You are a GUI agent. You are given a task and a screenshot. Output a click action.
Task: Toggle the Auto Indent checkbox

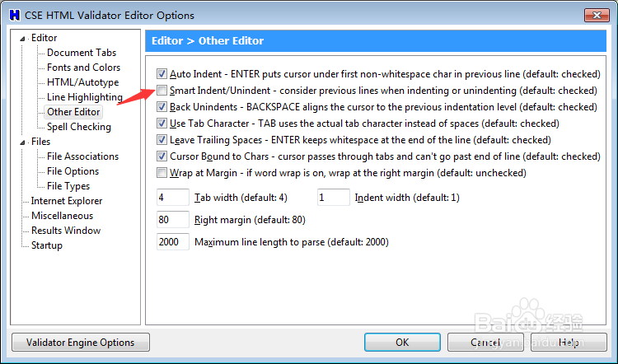162,74
